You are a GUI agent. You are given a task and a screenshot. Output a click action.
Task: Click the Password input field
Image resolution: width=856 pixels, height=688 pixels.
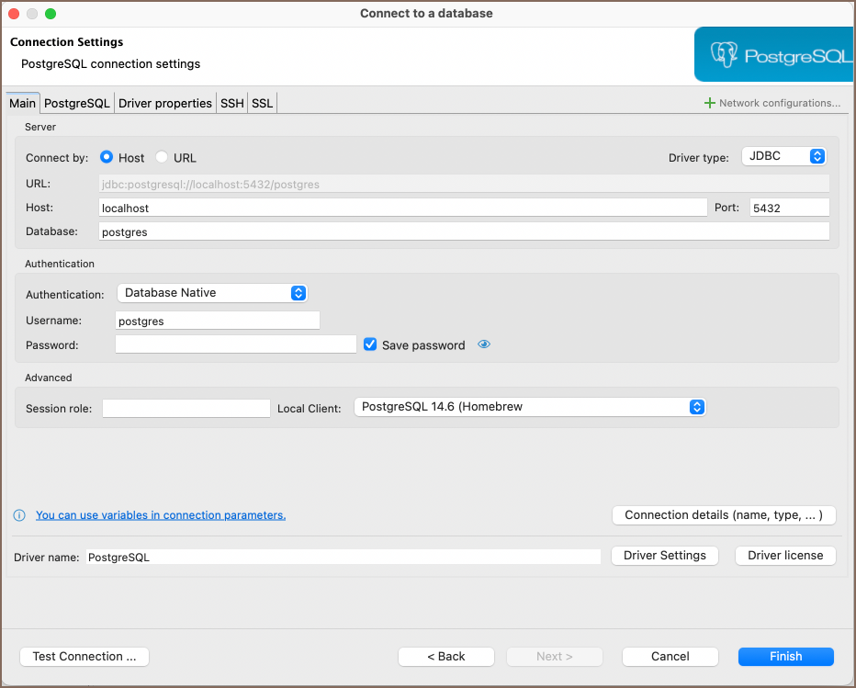236,344
